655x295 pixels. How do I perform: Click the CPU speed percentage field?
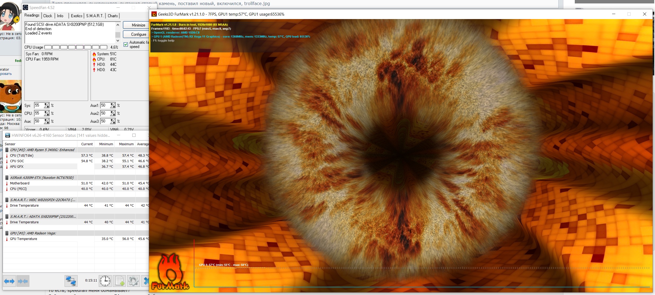(39, 113)
